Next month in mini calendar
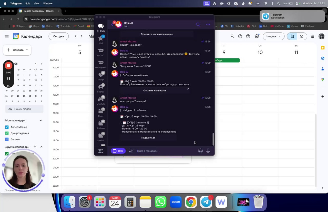The image size is (328, 212). tap(42, 64)
